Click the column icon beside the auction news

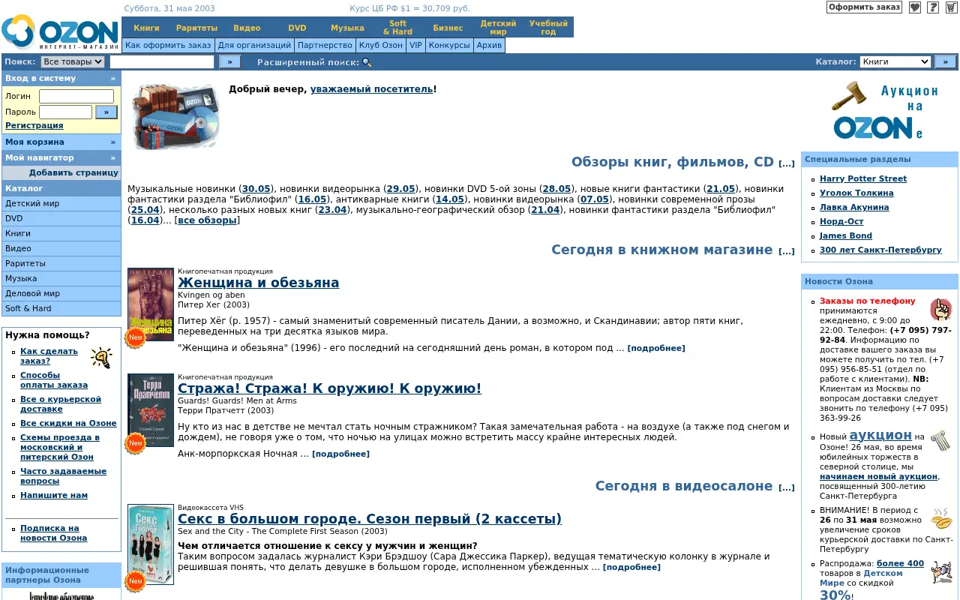[940, 440]
